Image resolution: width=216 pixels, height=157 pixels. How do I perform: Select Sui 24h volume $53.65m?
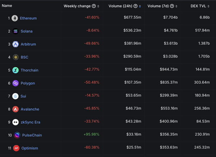(133, 95)
